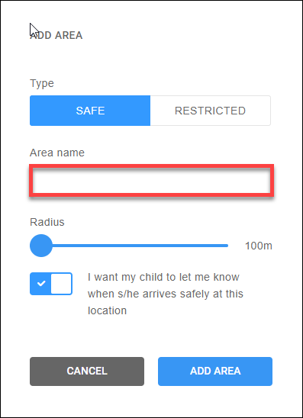Focus the red-outlined input box
Viewport: 303px width, 418px height.
click(151, 181)
